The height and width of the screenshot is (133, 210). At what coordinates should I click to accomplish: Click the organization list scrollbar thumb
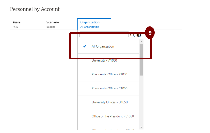(x=141, y=60)
